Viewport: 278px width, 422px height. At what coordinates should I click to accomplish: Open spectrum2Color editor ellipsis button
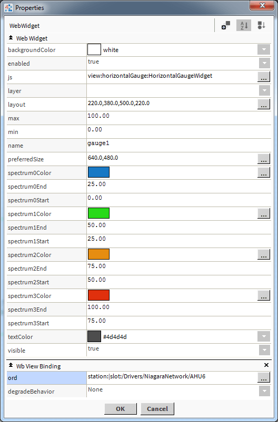[x=264, y=254]
